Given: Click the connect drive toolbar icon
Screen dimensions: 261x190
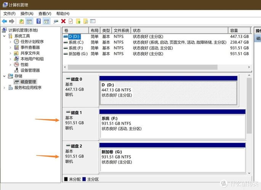Looking at the screenshot, I should (x=56, y=21).
